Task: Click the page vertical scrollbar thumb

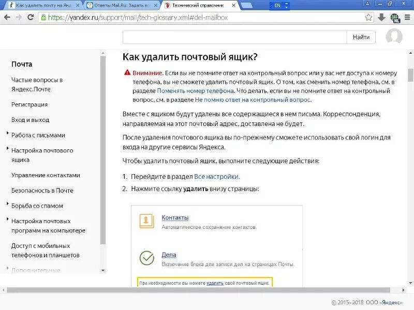Action: pyautogui.click(x=410, y=75)
